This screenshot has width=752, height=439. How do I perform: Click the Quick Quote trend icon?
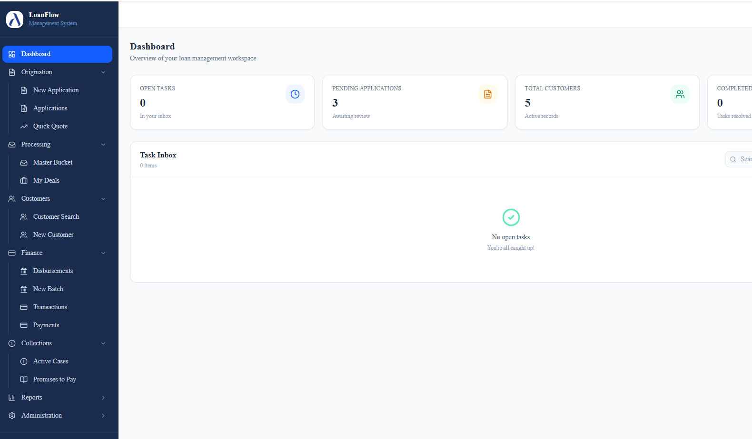[x=24, y=127]
